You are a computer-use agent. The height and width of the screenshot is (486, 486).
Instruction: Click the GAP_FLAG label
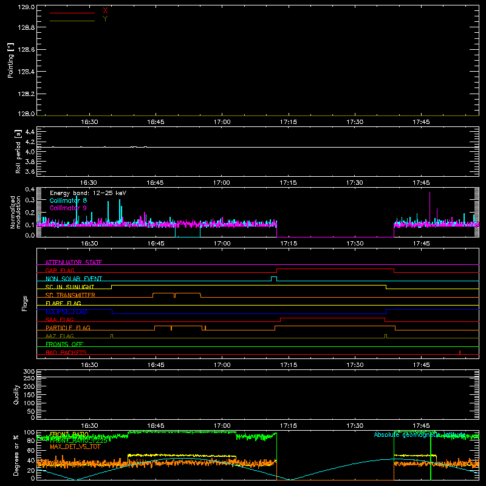coord(60,270)
